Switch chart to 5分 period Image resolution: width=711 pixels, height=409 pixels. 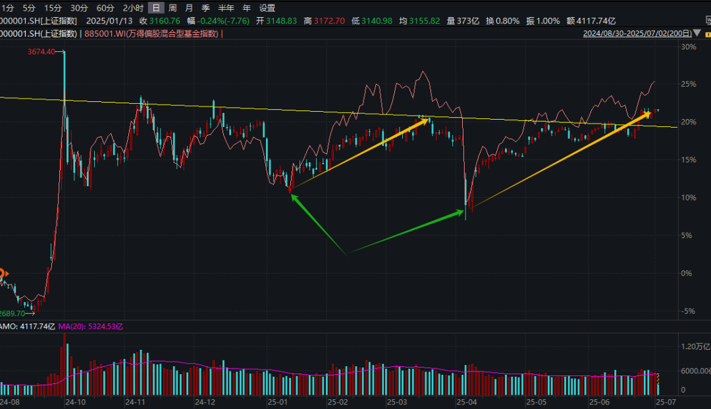click(29, 8)
